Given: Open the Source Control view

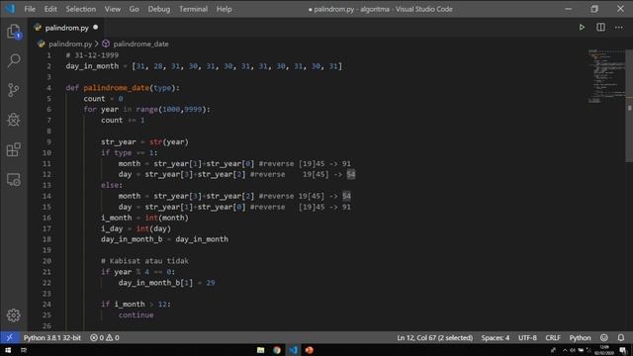Looking at the screenshot, I should [x=13, y=90].
